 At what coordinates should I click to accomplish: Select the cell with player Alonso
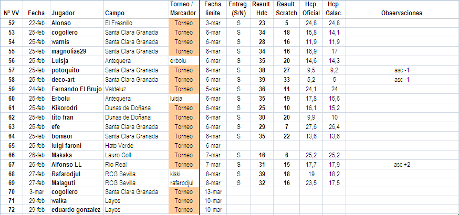[x=77, y=23]
